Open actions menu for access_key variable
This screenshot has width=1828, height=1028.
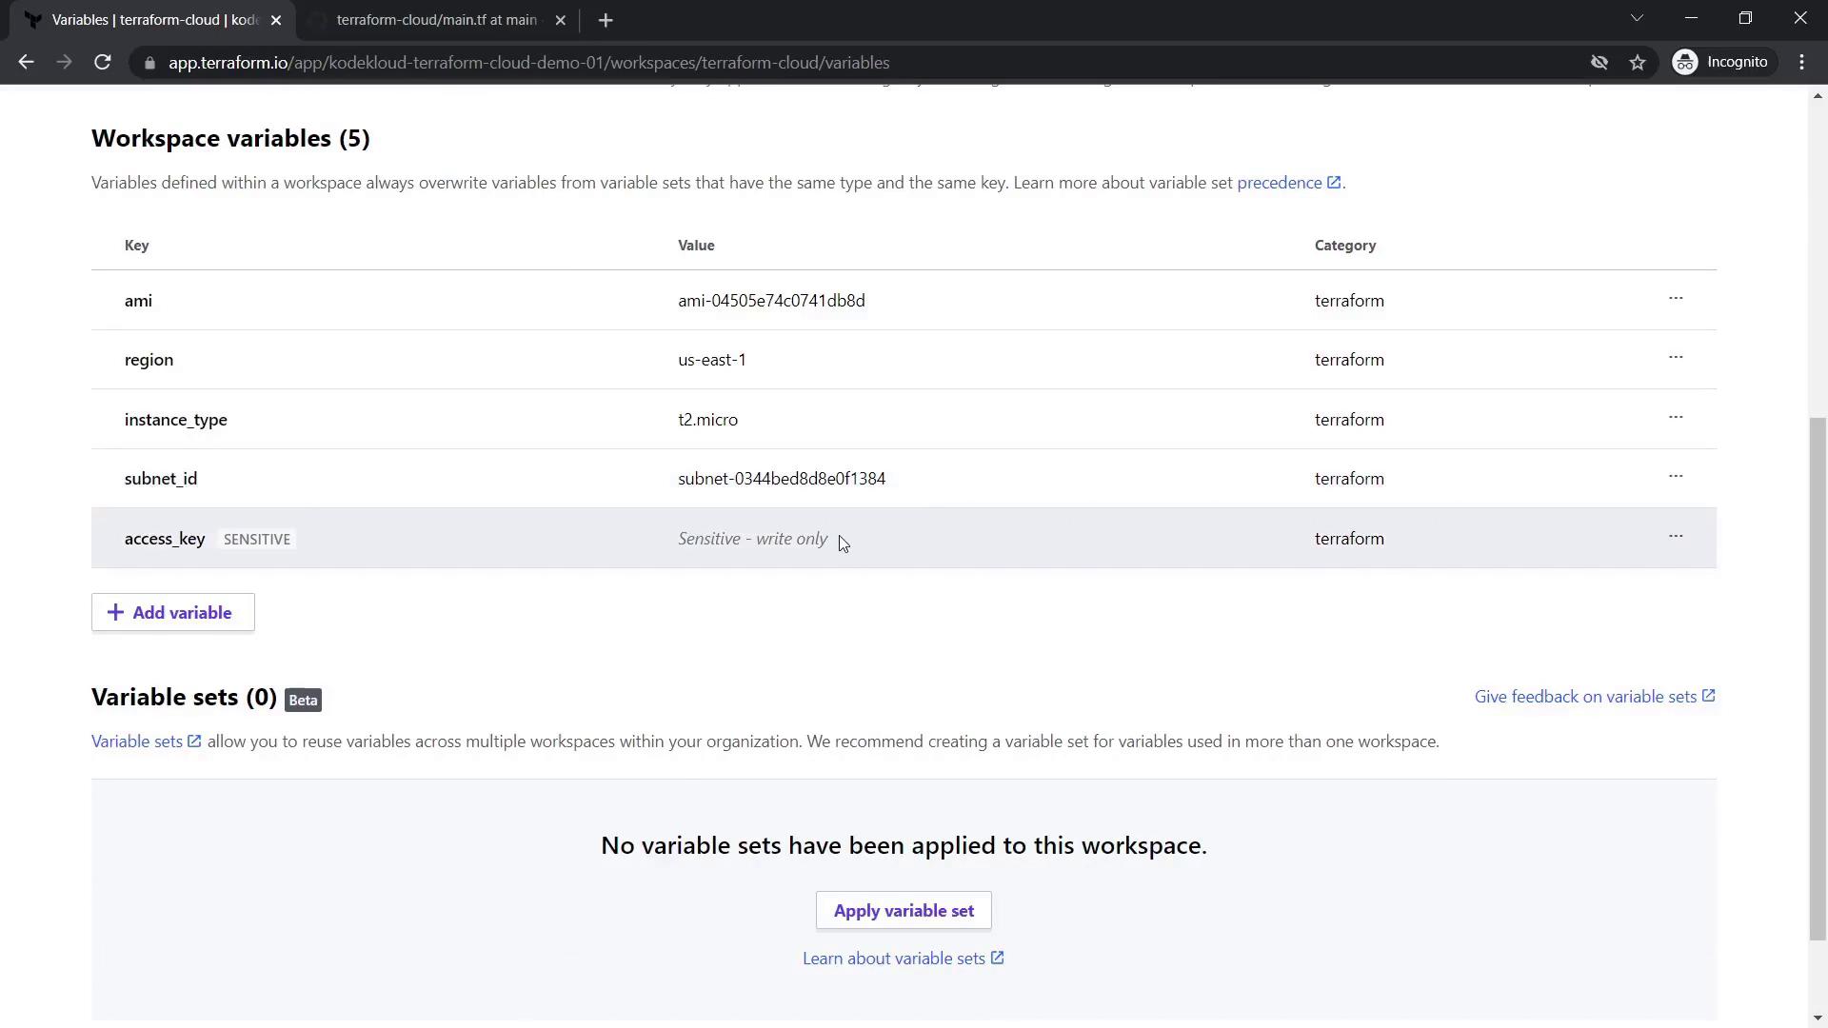point(1675,537)
